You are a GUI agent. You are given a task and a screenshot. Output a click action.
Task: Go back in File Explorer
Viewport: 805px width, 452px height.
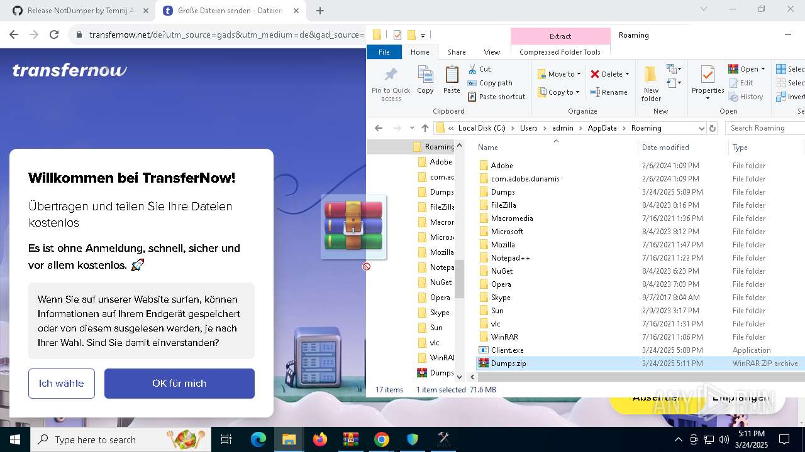[379, 128]
